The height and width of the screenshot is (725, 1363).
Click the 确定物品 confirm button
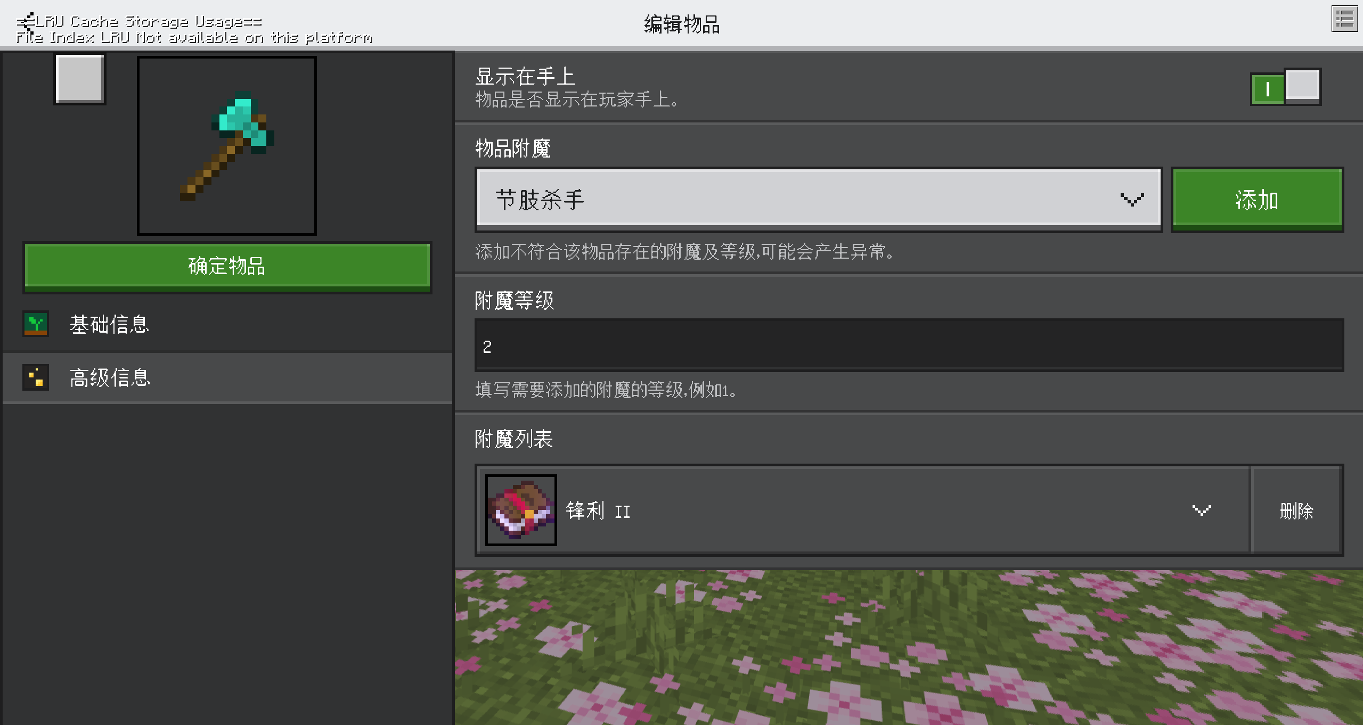pyautogui.click(x=227, y=267)
